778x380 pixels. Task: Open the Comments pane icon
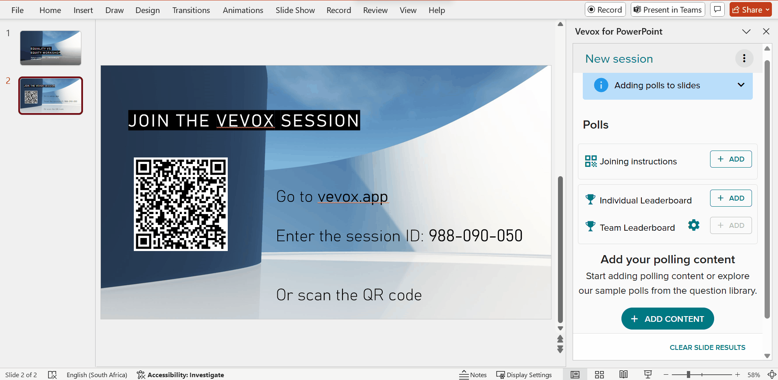717,9
